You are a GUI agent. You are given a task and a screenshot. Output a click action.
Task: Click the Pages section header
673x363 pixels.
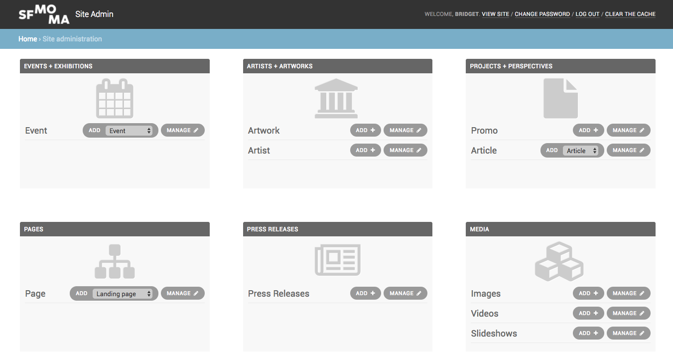pos(115,229)
